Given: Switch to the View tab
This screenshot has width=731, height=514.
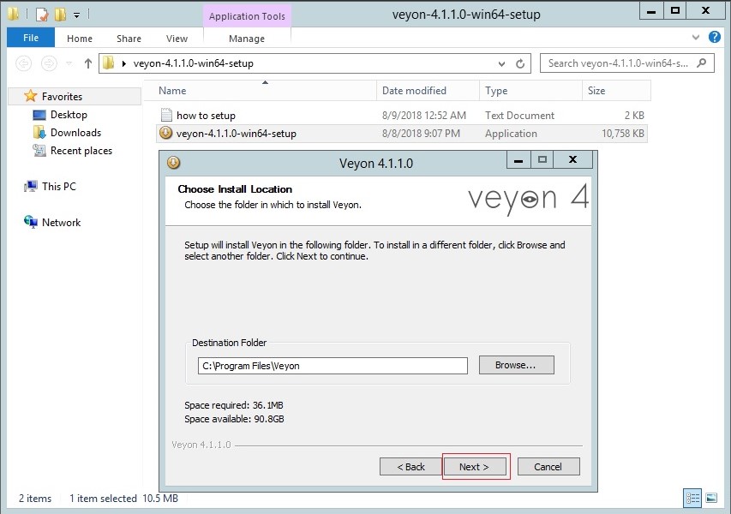Looking at the screenshot, I should pyautogui.click(x=177, y=38).
